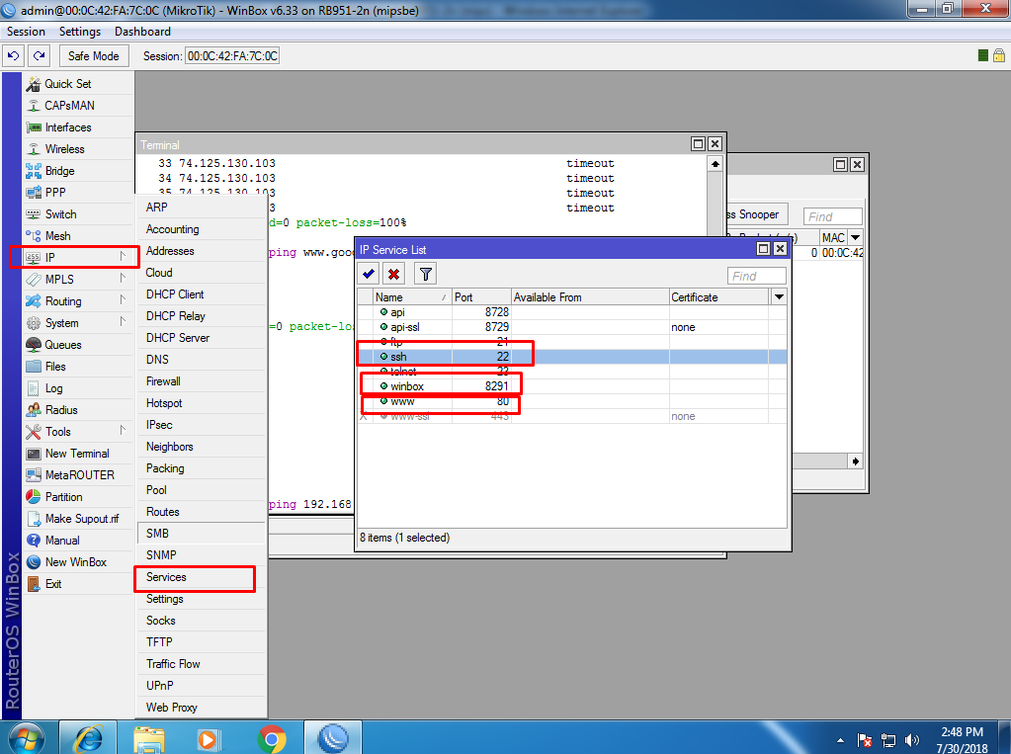
Task: Open MetaROUTER in sidebar
Action: (78, 475)
